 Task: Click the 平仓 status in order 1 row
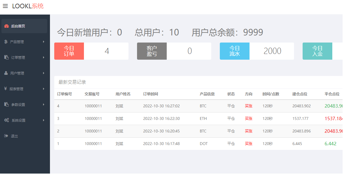(231, 144)
